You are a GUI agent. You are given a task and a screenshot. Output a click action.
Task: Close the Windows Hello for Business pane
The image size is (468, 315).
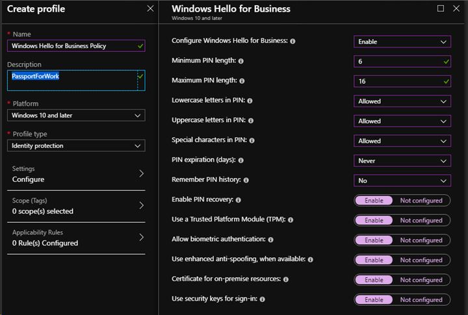(x=456, y=8)
